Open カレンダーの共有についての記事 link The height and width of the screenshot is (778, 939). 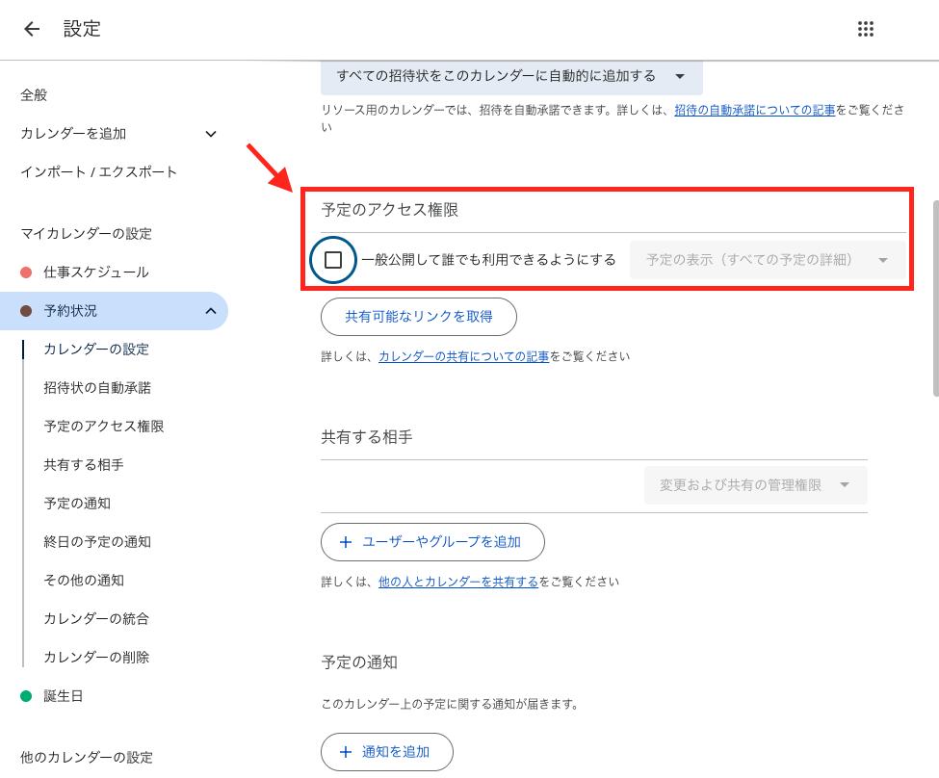click(463, 357)
